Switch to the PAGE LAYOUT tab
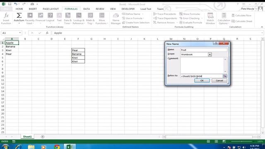 pyautogui.click(x=51, y=9)
